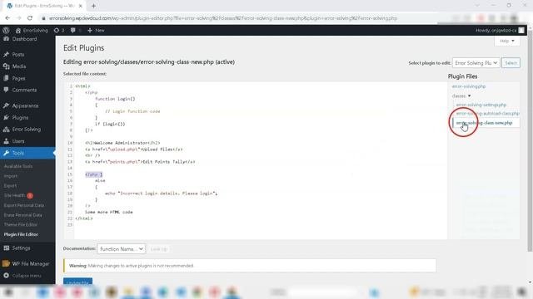Click the Select button beside plugin dropdown
This screenshot has height=299, width=533.
(x=511, y=63)
